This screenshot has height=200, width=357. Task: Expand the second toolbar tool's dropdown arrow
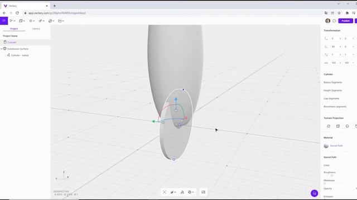point(24,21)
